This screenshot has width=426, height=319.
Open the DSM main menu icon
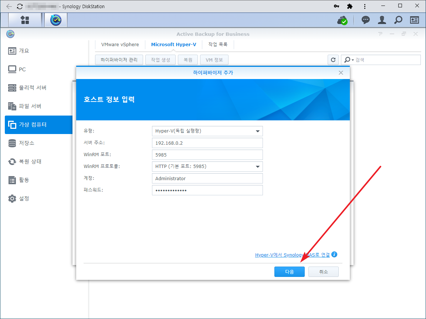(25, 20)
